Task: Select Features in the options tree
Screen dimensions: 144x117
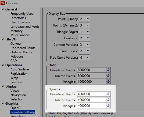Action: coord(16,82)
